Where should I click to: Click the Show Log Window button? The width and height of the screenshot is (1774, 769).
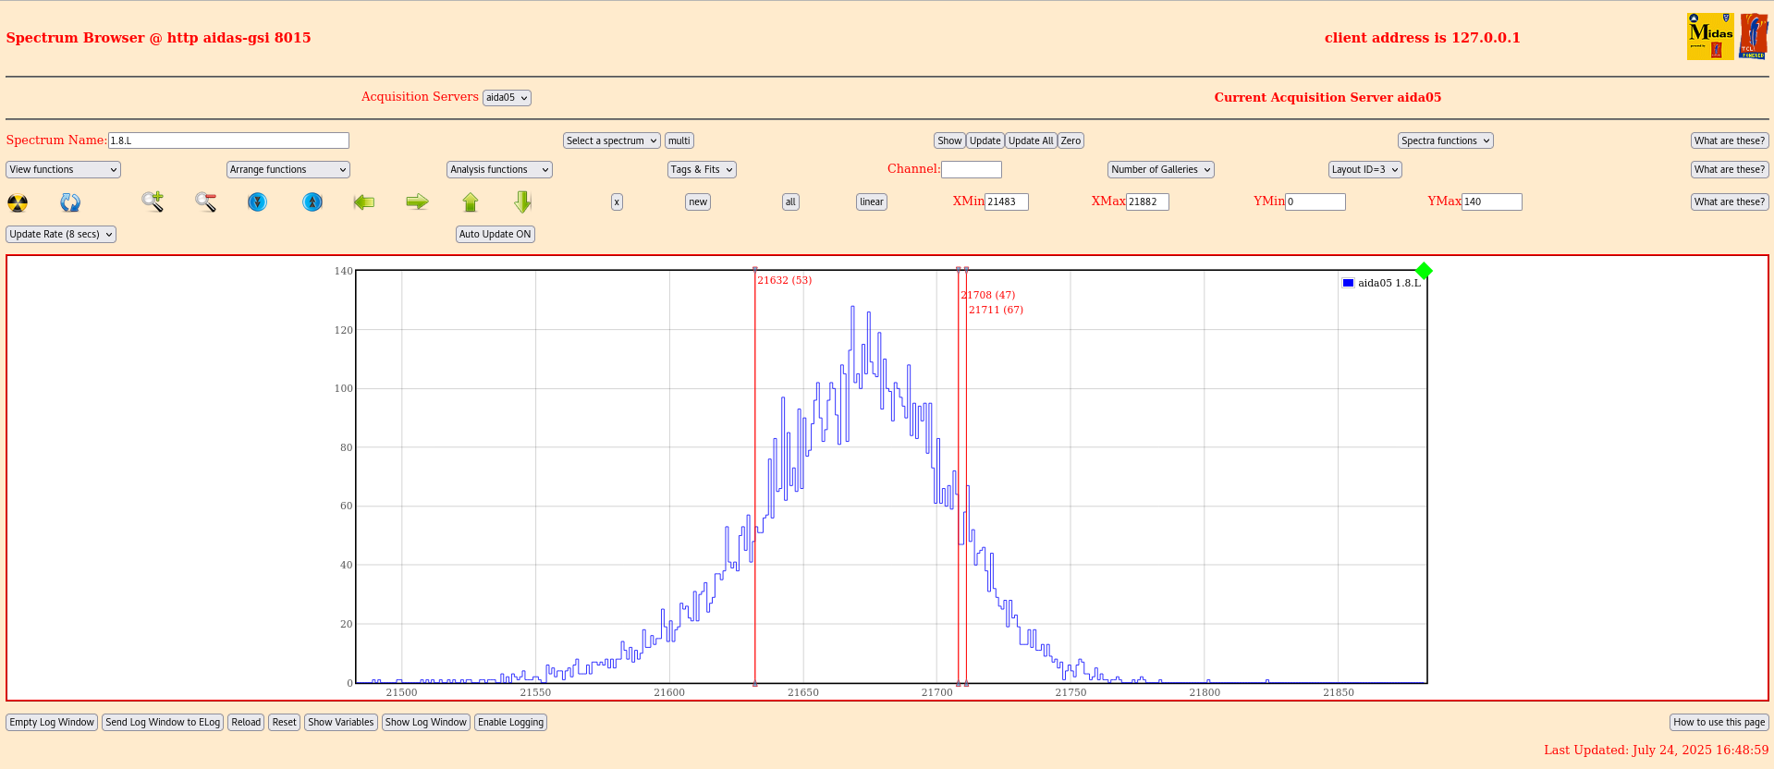point(426,723)
